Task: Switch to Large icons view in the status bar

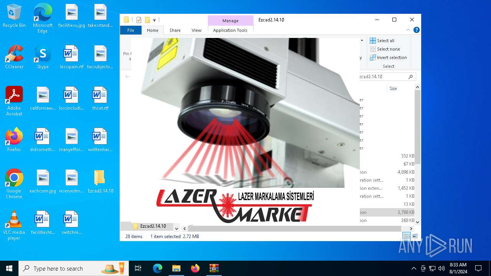Action: (415, 237)
